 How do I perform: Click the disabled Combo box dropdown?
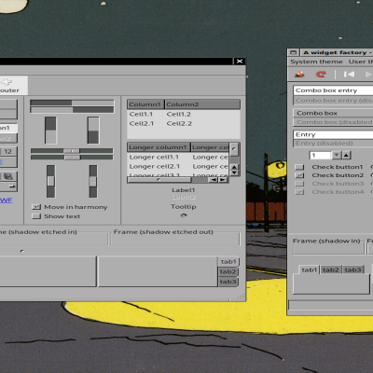pos(333,122)
